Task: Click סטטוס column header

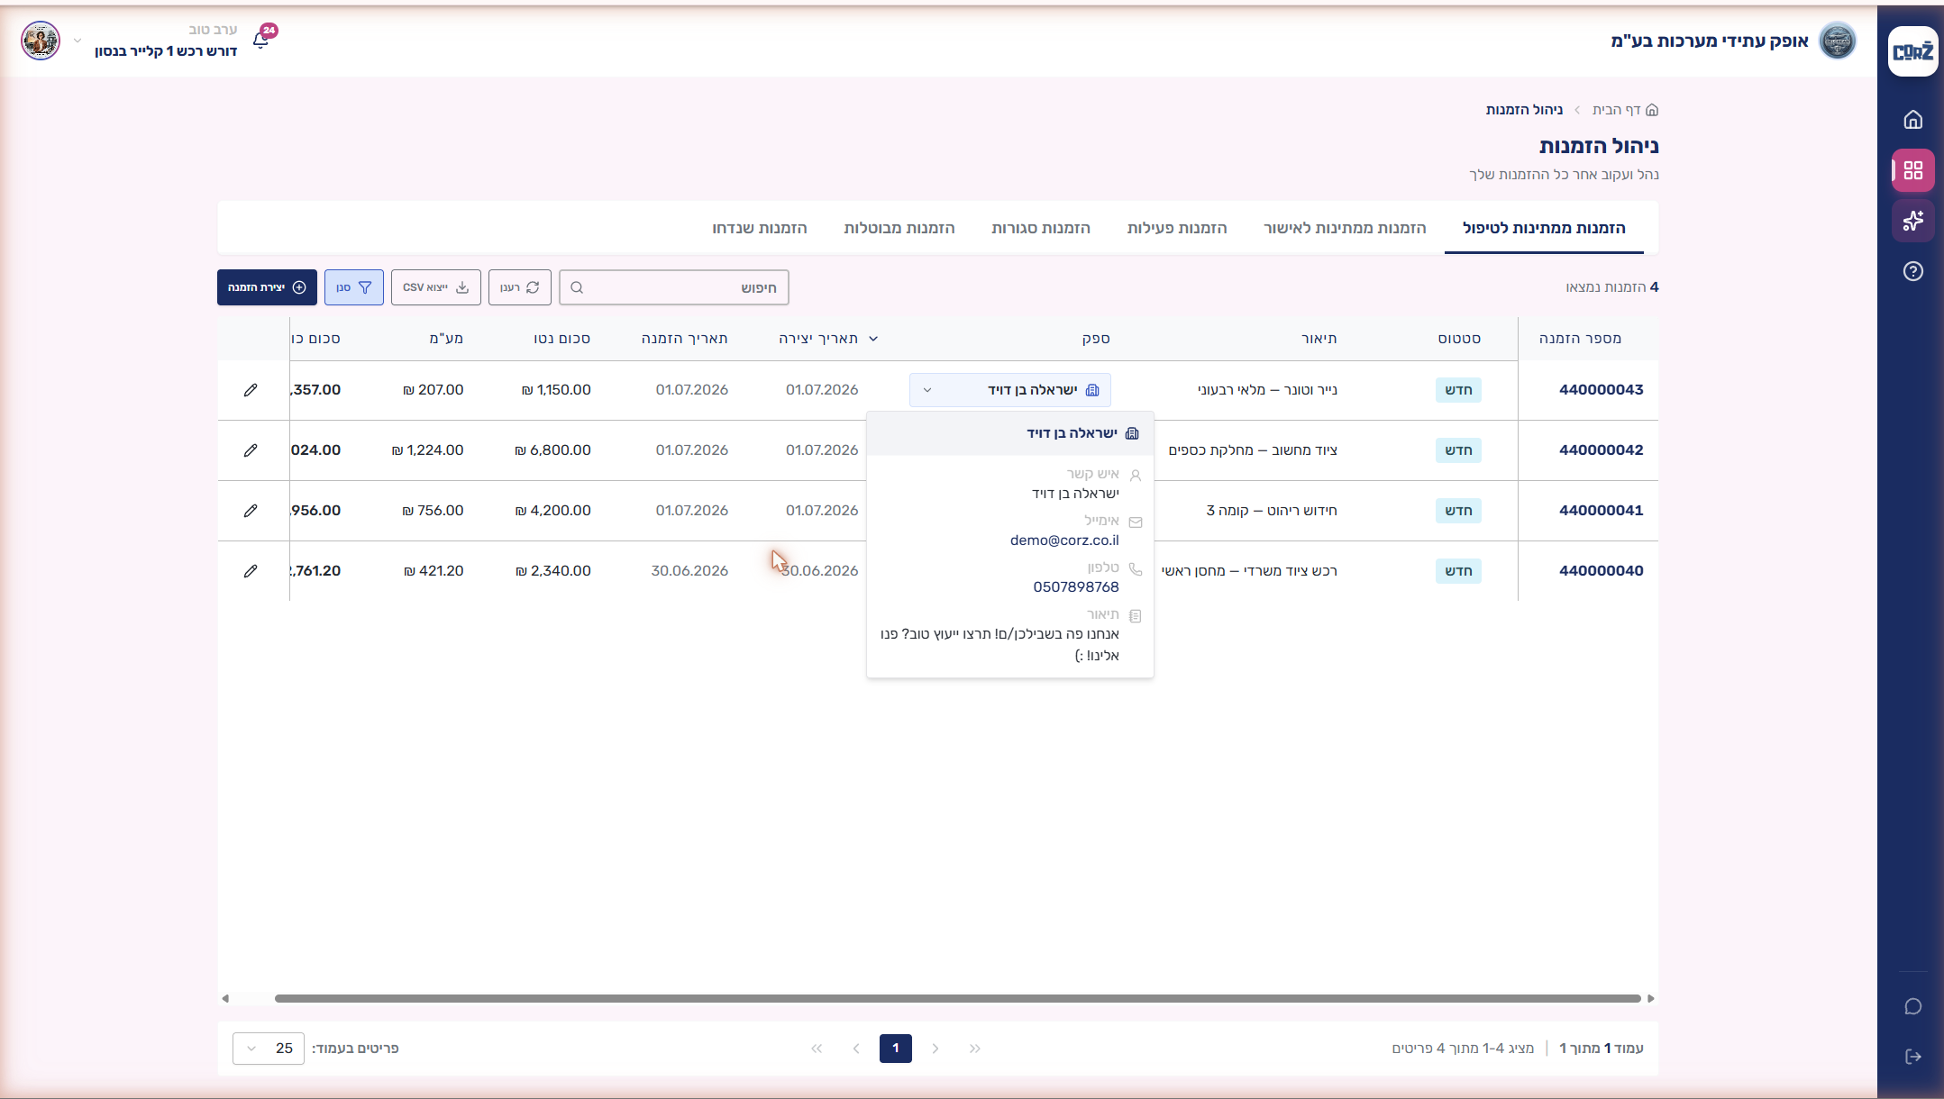Action: pyautogui.click(x=1459, y=339)
